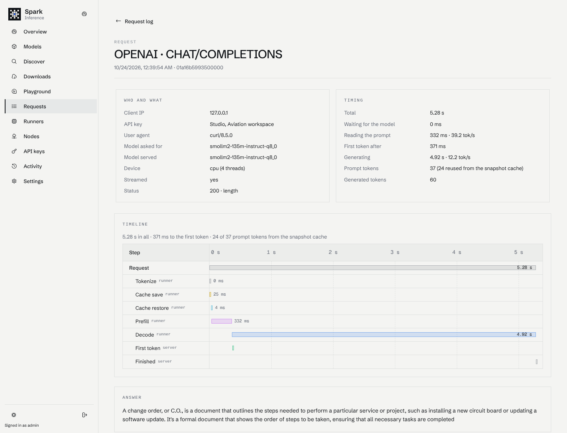Click the Request total bar in timeline
Screen dimensions: 567x433
point(372,268)
